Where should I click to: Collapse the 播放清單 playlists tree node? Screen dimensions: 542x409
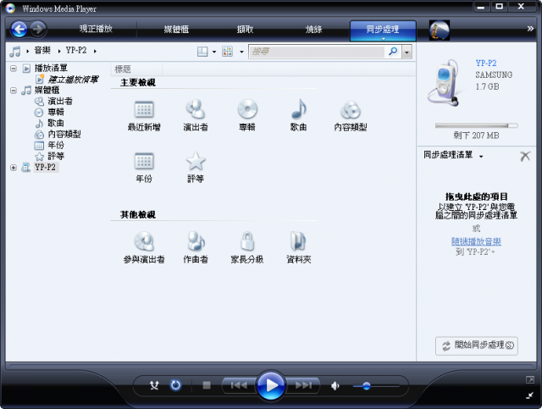(x=14, y=69)
